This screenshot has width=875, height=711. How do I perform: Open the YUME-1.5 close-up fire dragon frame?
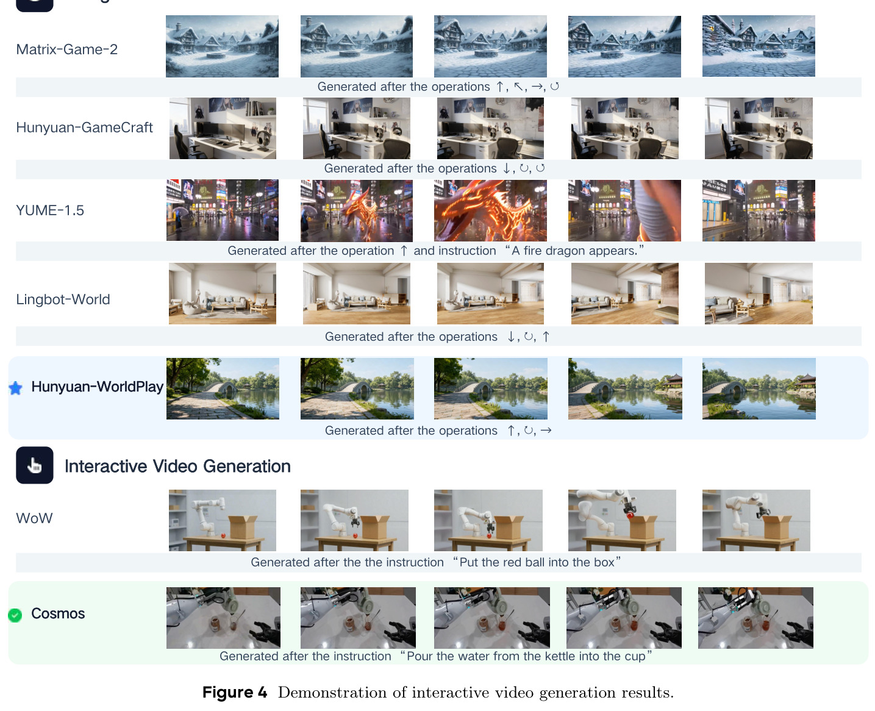490,210
